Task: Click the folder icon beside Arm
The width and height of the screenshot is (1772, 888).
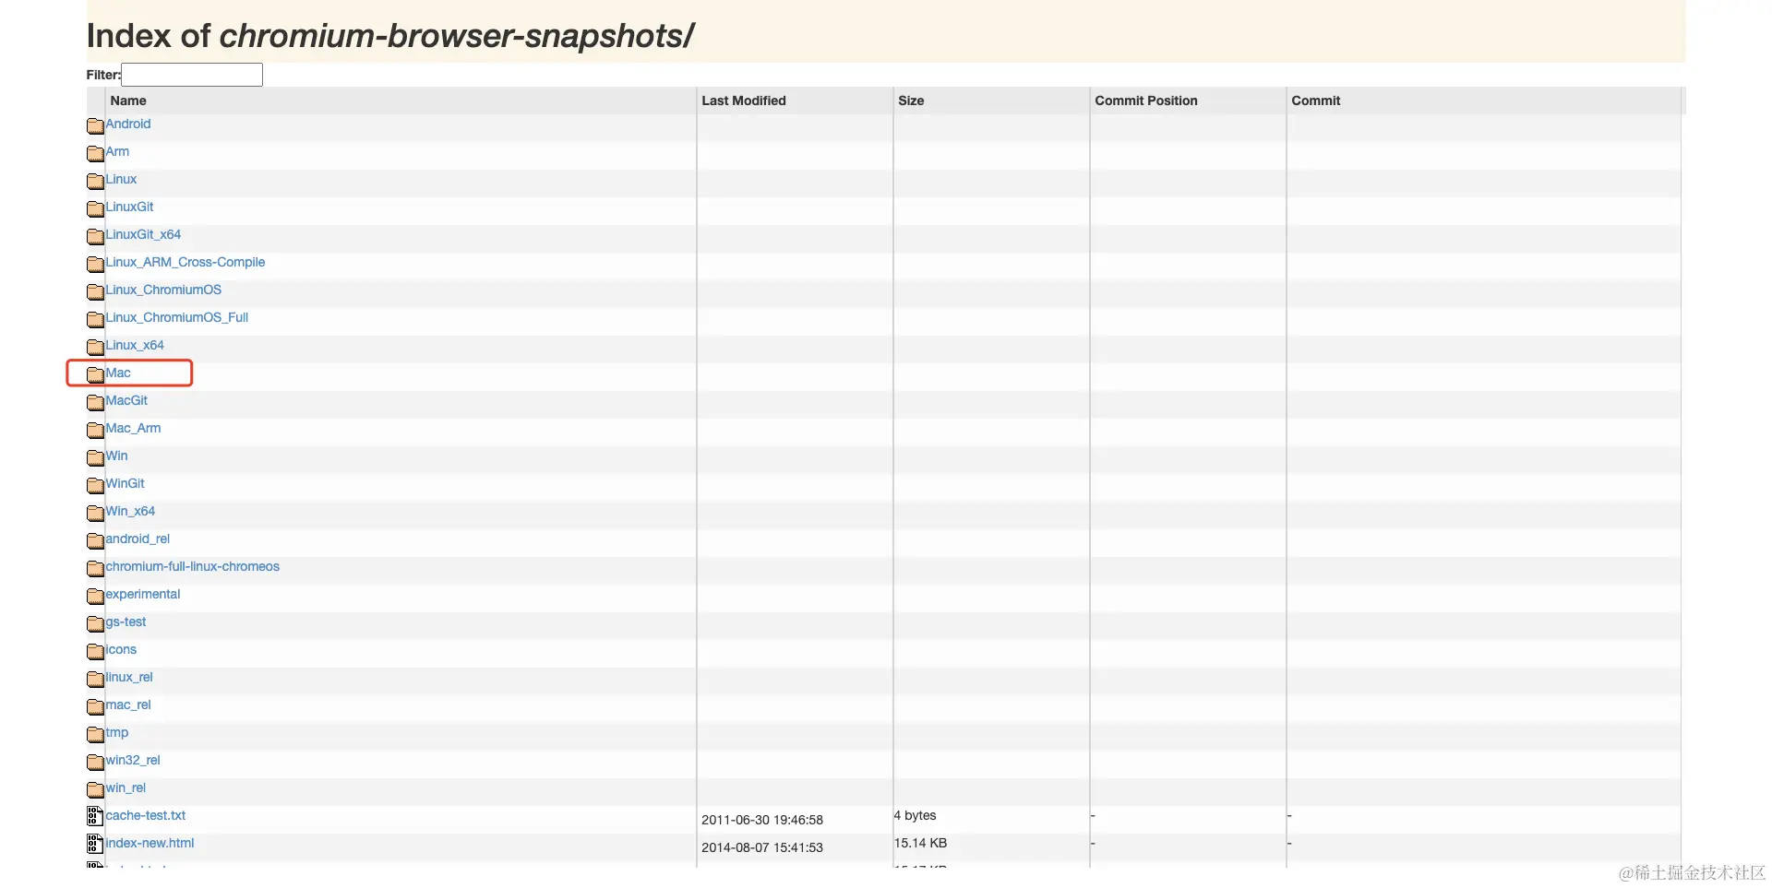Action: pos(95,153)
